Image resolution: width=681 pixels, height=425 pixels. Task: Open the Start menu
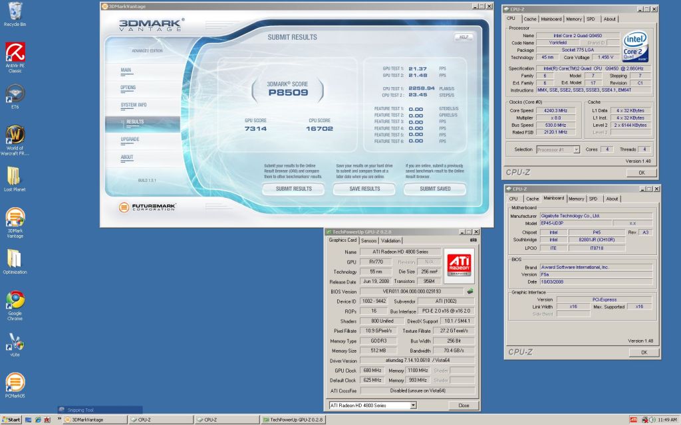coord(11,420)
